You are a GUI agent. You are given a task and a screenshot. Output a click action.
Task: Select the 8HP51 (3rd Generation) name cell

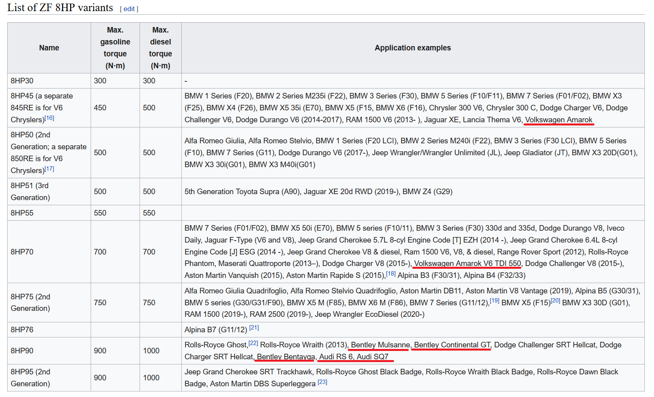tap(49, 191)
